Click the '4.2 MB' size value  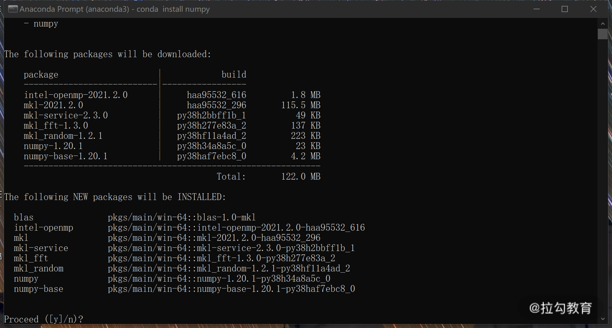[x=306, y=156]
